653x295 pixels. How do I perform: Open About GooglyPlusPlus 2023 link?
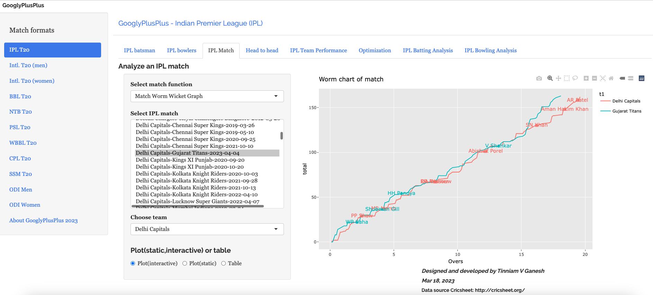click(43, 221)
